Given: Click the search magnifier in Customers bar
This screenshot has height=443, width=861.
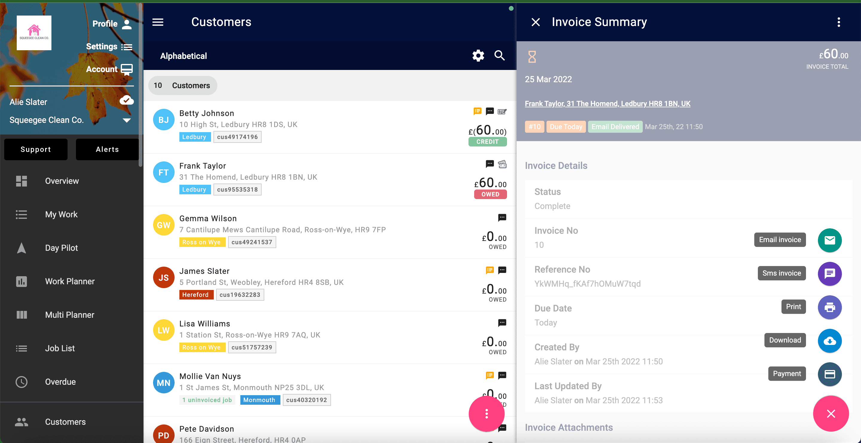Looking at the screenshot, I should 500,56.
